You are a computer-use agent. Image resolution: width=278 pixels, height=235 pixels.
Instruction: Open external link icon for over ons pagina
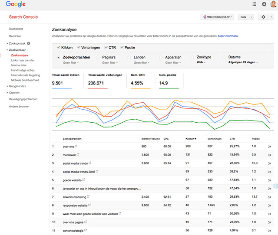[86, 222]
